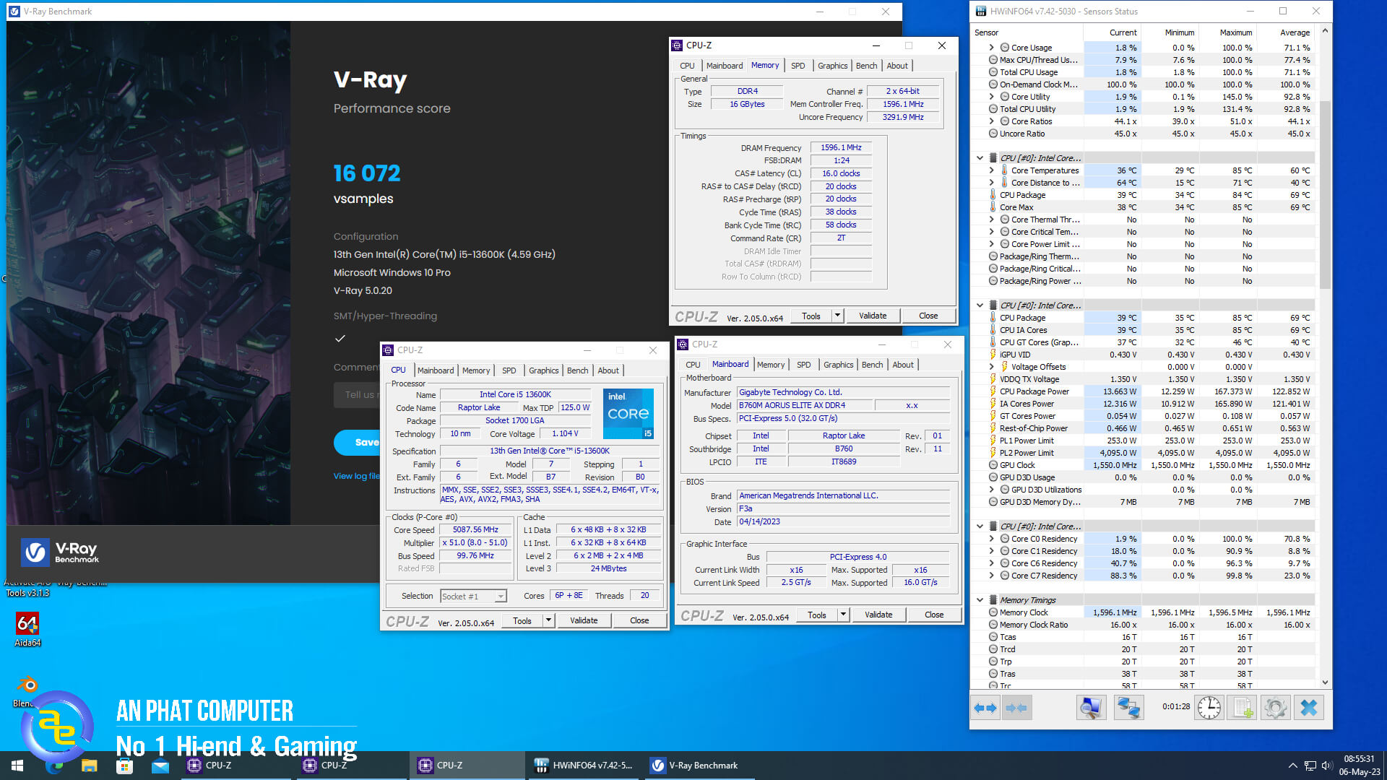Click the volume speaker icon in system tray
Screen dimensions: 1387x780
pos(1327,766)
